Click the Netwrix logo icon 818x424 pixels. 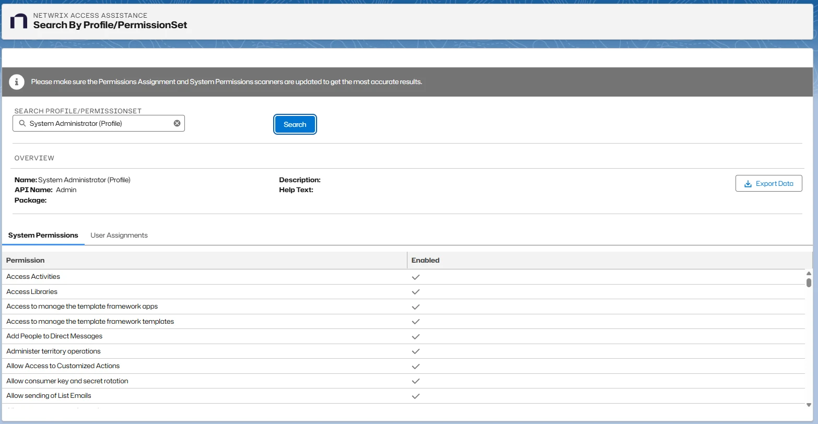tap(19, 21)
